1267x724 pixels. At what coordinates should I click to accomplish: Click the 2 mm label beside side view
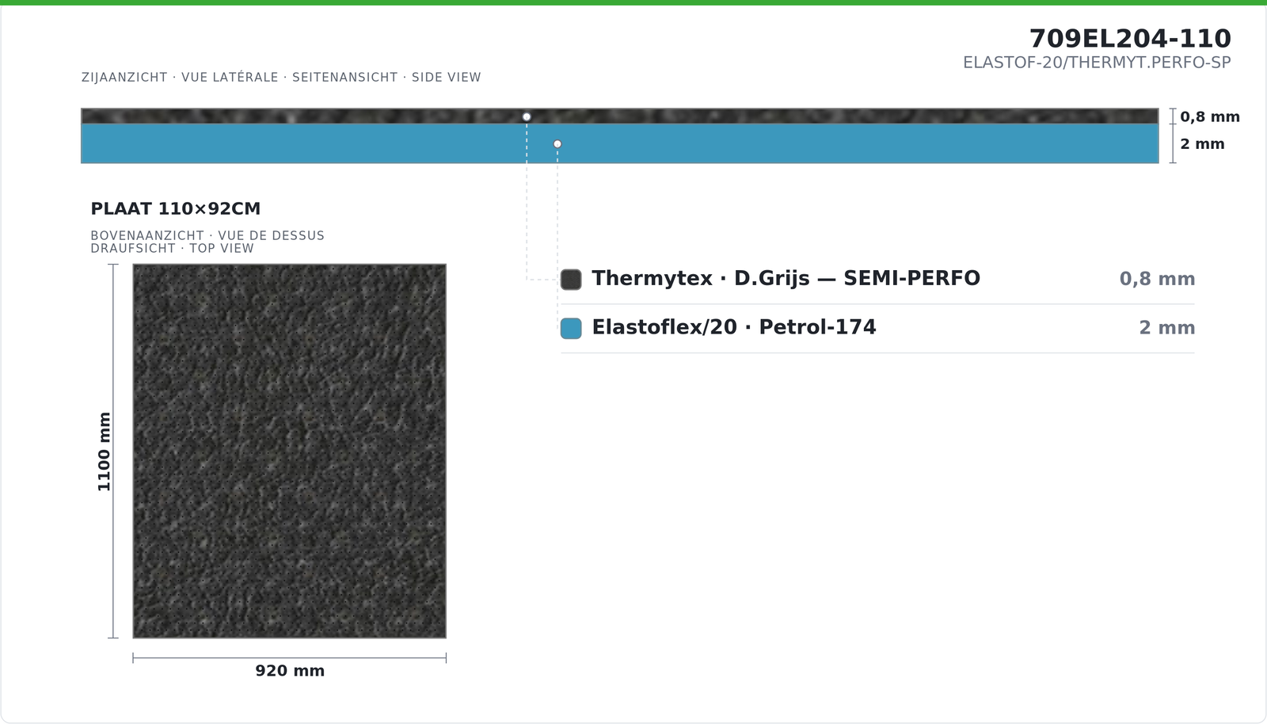coord(1202,144)
